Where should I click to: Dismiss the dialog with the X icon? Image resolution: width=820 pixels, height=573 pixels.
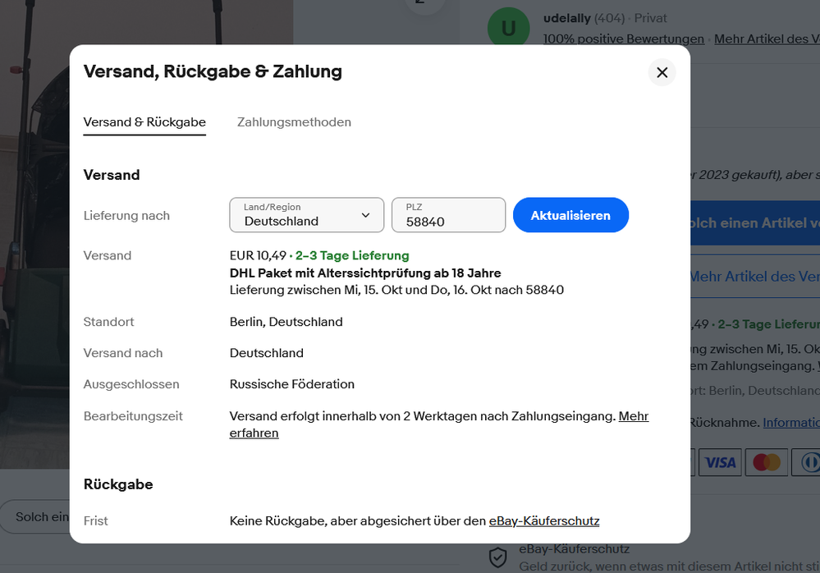point(662,72)
